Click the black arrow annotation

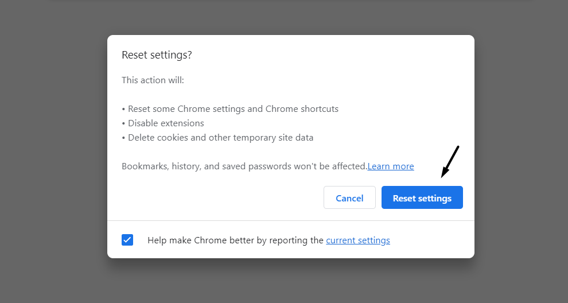tap(450, 161)
